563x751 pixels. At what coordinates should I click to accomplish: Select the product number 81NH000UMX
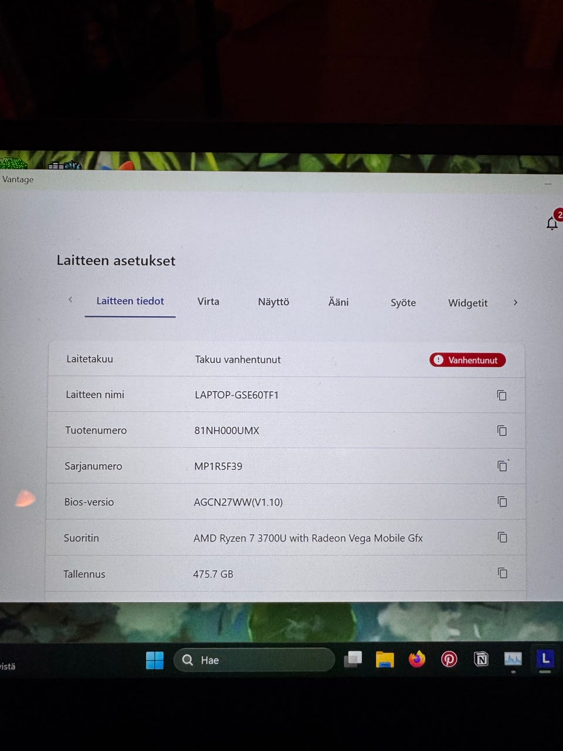pos(227,431)
